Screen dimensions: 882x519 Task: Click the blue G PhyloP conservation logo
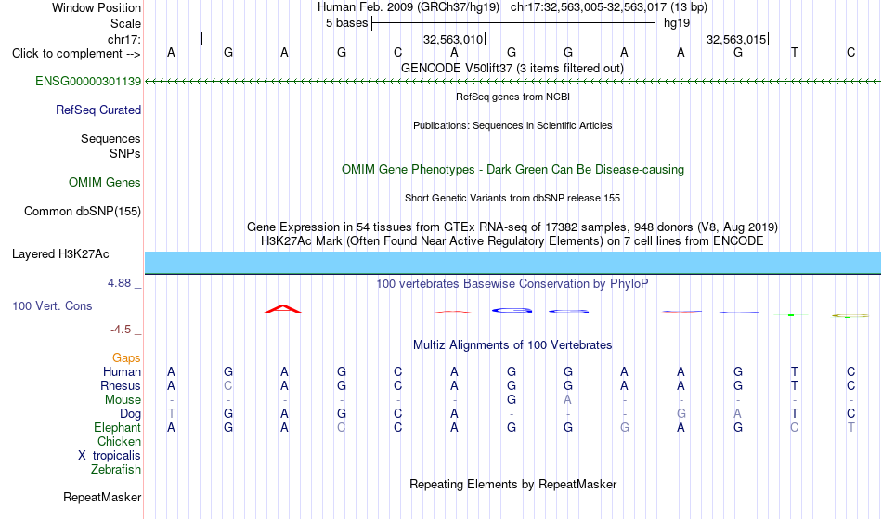tap(512, 310)
